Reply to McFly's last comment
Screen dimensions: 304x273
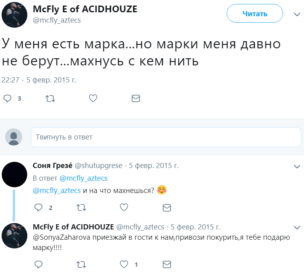38,264
